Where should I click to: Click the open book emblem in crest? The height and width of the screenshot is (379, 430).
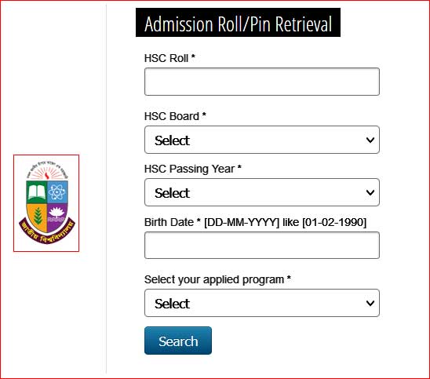coord(36,191)
